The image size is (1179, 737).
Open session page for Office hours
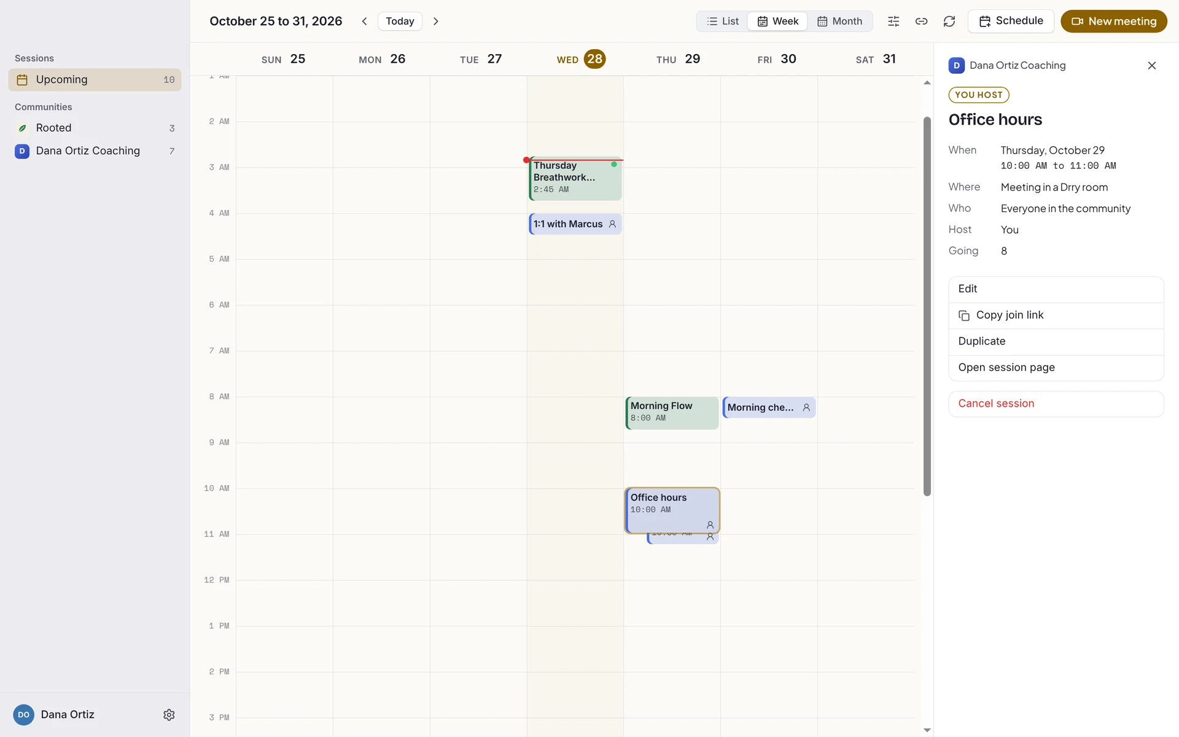[1056, 367]
